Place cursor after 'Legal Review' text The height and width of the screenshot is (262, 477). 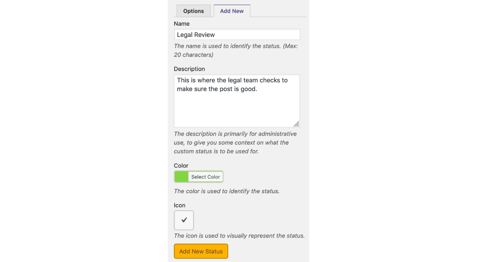[215, 35]
